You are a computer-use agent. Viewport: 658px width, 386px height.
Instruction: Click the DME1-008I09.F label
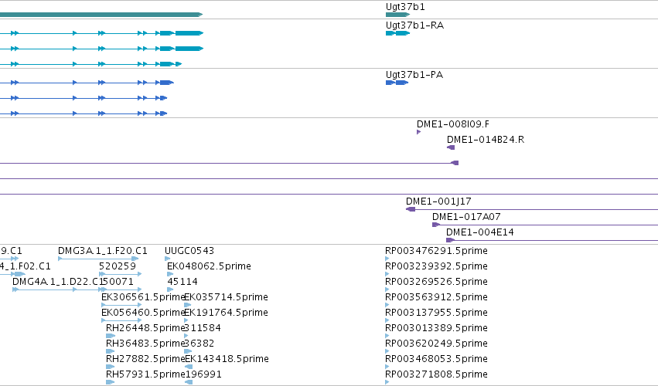point(453,124)
